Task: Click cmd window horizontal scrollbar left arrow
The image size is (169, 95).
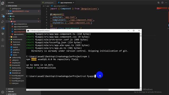Action: click(x=27, y=90)
